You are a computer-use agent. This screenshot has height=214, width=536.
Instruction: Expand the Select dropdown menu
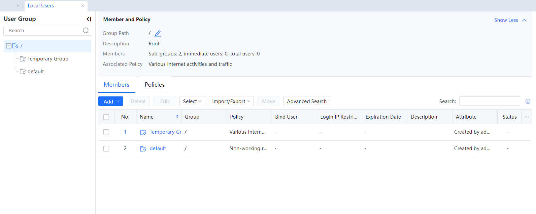pyautogui.click(x=192, y=101)
